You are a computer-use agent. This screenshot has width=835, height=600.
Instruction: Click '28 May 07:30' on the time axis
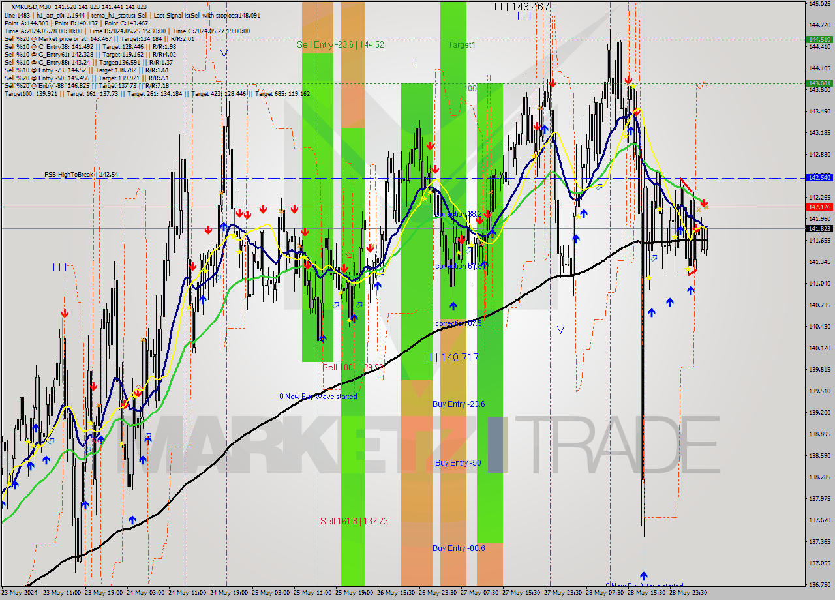click(x=604, y=593)
